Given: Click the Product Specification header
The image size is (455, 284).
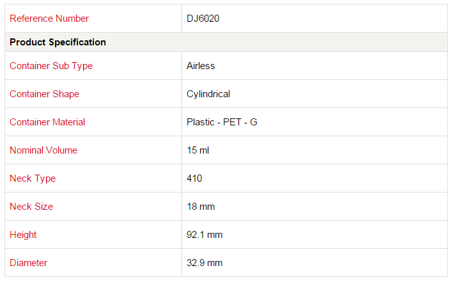Looking at the screenshot, I should point(58,42).
